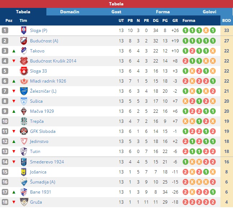This screenshot has height=209, width=233.
Task: Click the BOD column header
Action: (227, 20)
